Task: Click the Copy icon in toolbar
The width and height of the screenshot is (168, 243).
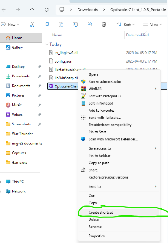Action: pos(46,25)
